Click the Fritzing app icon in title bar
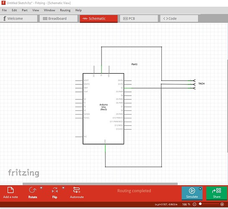Screen dimensions: 228x209 click(3, 3)
